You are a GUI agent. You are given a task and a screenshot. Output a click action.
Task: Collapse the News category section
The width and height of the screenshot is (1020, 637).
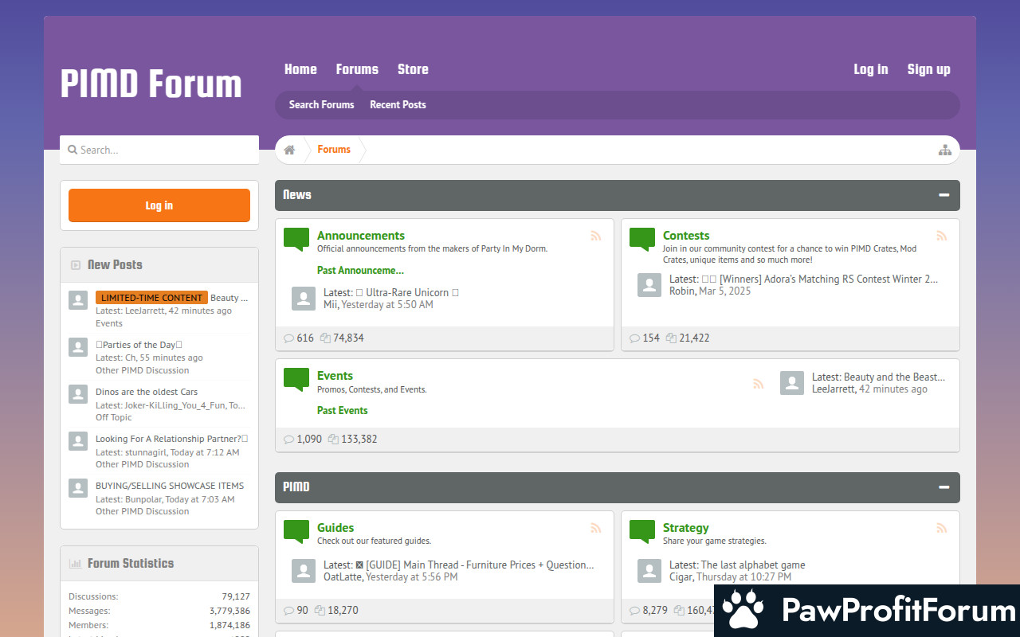[x=943, y=195]
